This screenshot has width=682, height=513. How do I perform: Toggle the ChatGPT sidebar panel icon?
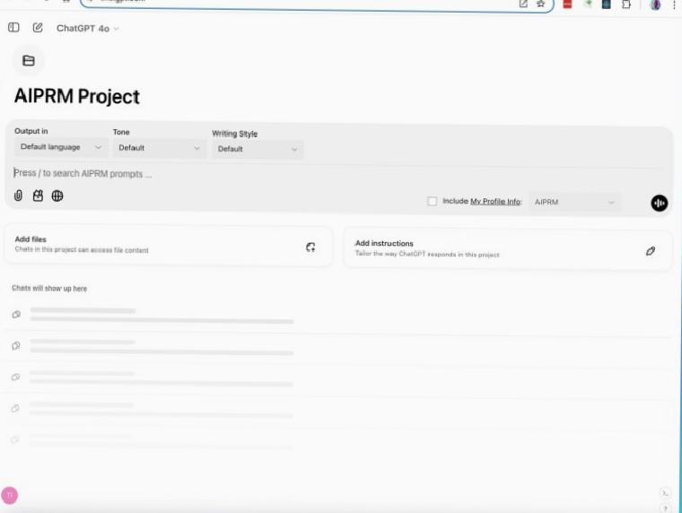pyautogui.click(x=13, y=28)
